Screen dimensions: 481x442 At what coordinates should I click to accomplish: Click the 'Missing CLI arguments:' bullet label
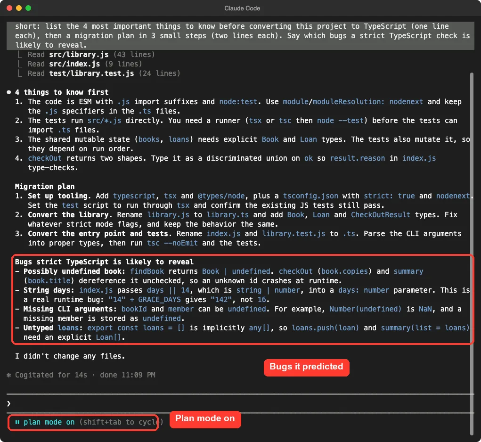(70, 309)
